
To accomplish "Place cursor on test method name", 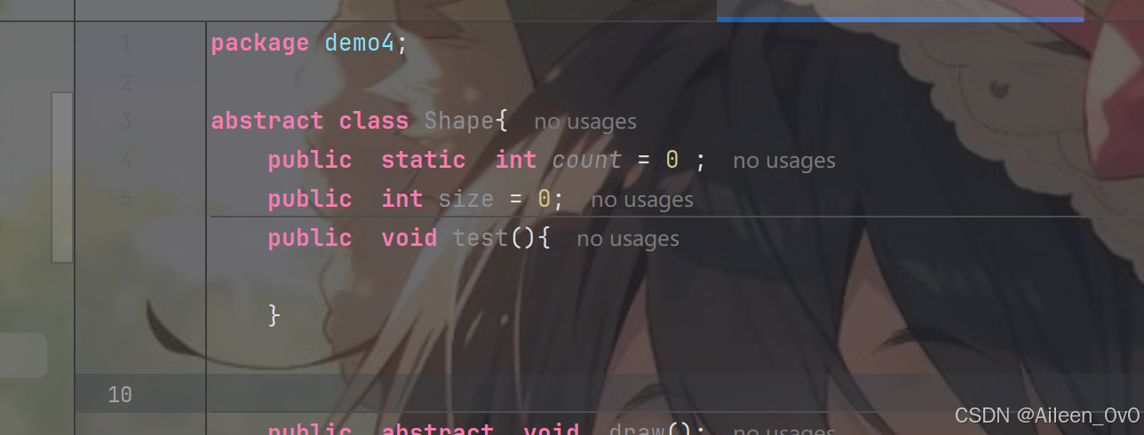I will (x=480, y=238).
